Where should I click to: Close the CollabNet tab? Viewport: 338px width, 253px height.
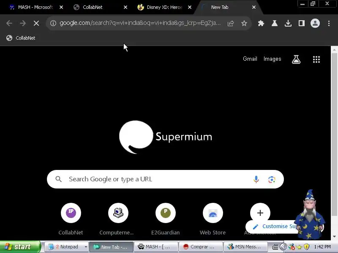(x=125, y=7)
